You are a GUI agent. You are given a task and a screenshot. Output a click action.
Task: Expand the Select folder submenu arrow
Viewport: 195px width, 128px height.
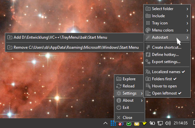pyautogui.click(x=187, y=9)
